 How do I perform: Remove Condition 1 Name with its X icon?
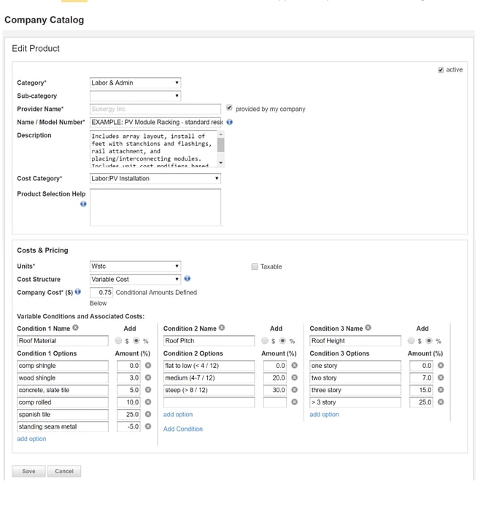(75, 328)
